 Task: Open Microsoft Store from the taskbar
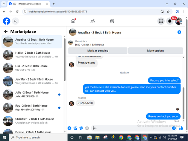[89, 138]
